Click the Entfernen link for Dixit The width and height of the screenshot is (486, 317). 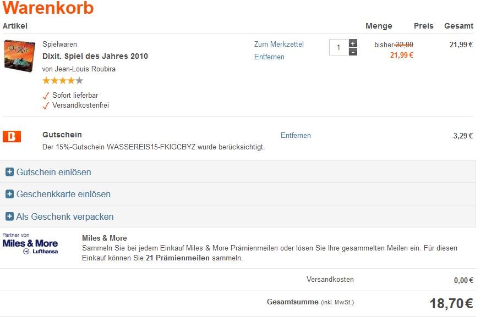coord(269,57)
